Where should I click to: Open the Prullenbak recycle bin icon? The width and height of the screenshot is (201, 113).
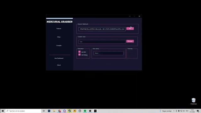[x=193, y=101]
